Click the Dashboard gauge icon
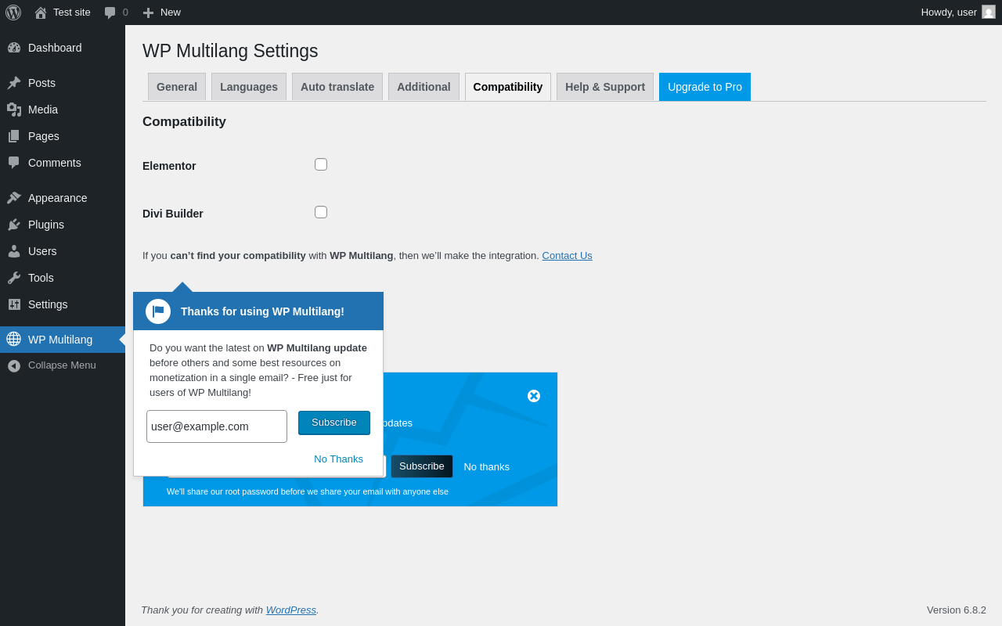Screen dimensions: 1002x626 14,48
